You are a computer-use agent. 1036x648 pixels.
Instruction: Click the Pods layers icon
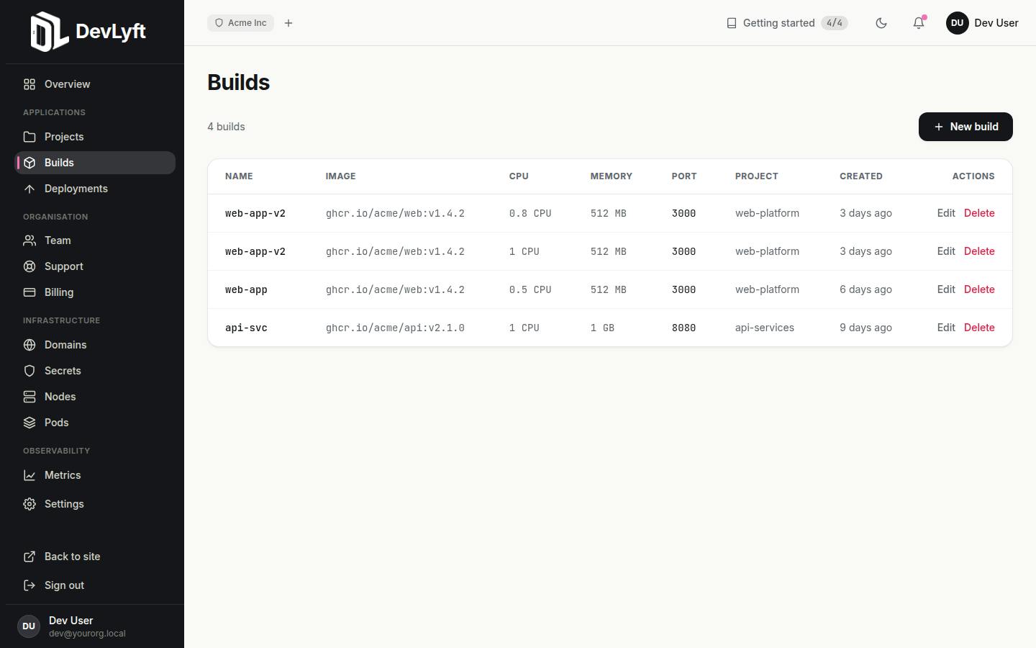click(29, 423)
